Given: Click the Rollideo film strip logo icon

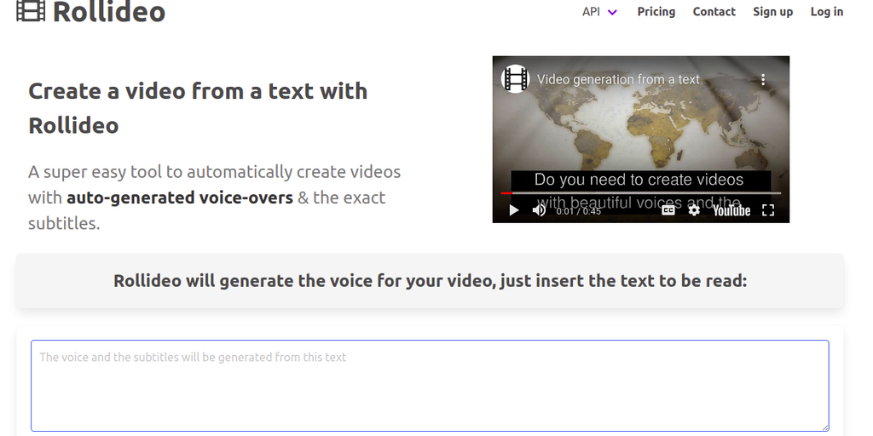Looking at the screenshot, I should 31,11.
